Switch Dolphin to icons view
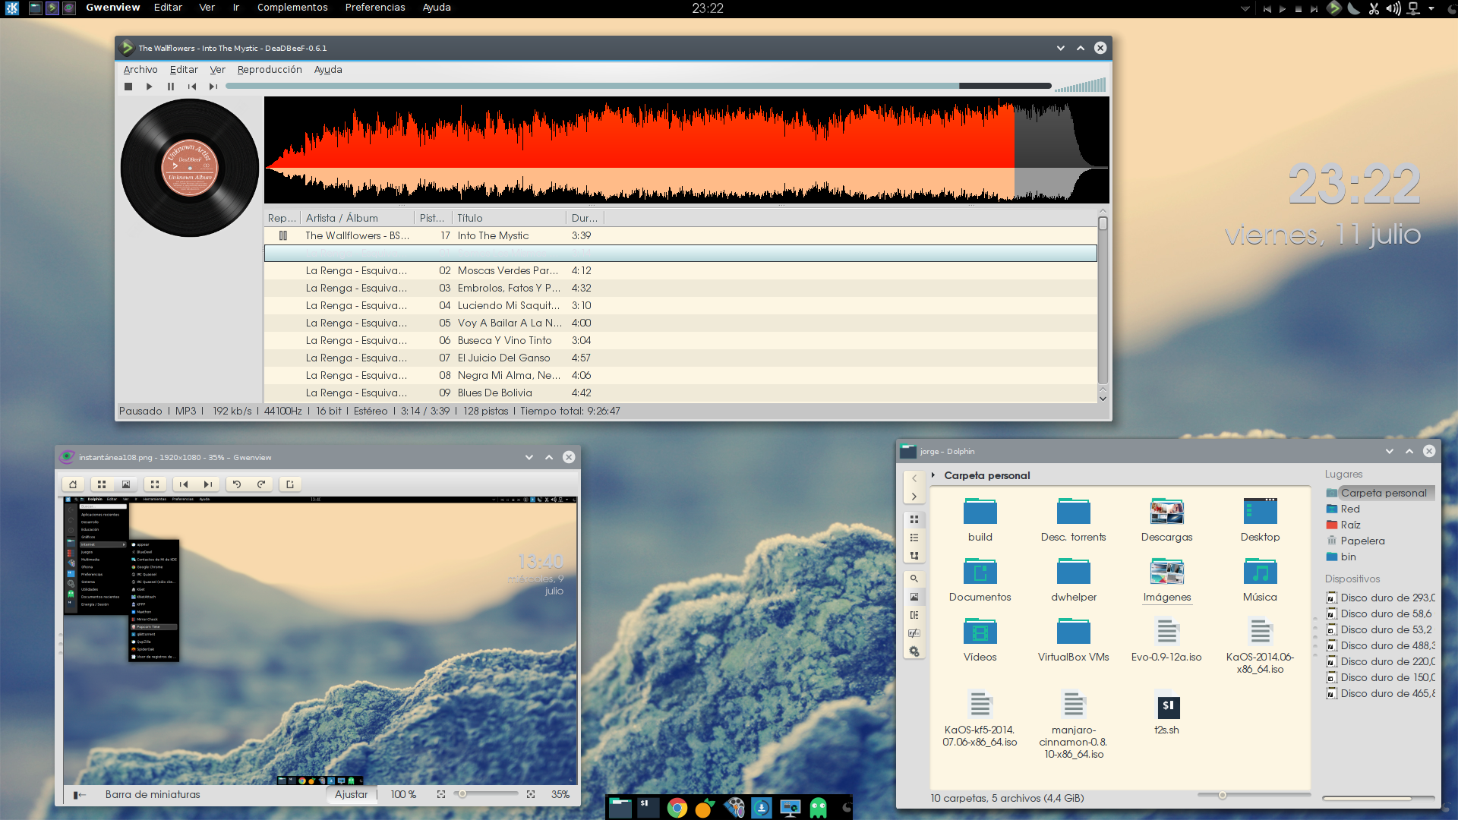Image resolution: width=1458 pixels, height=820 pixels. tap(914, 520)
